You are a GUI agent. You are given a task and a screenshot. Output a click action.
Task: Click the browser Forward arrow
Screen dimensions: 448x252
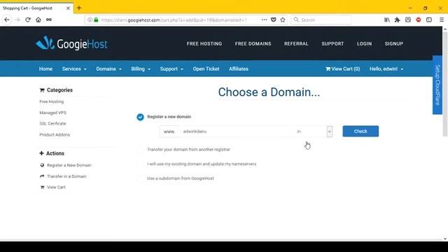tap(17, 20)
